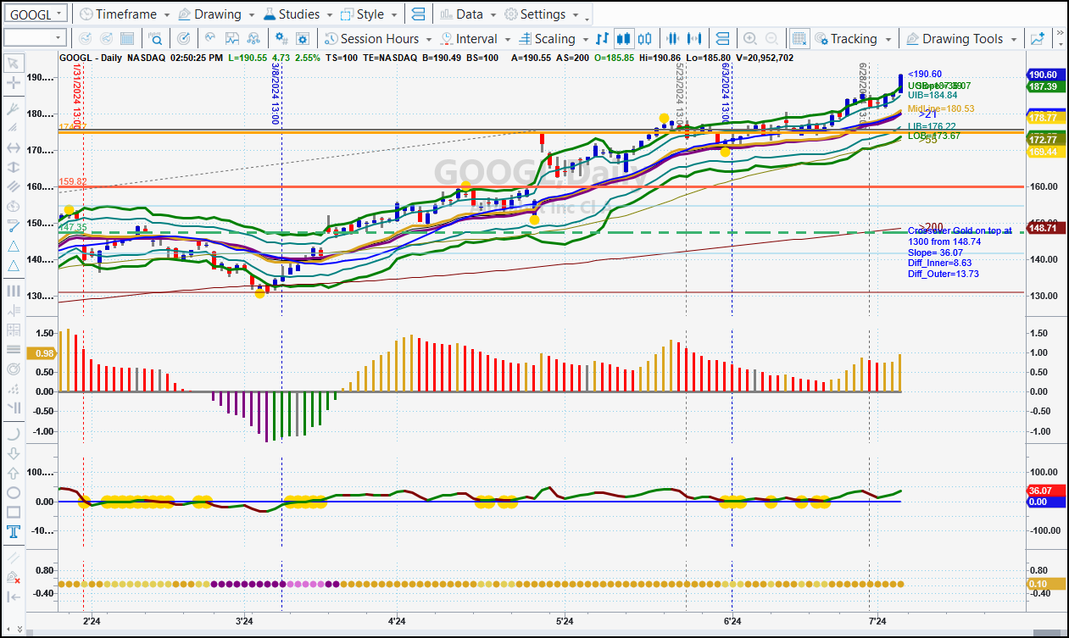Select the ellipse drawing tool
Screen dimensions: 1069x638
tap(14, 493)
